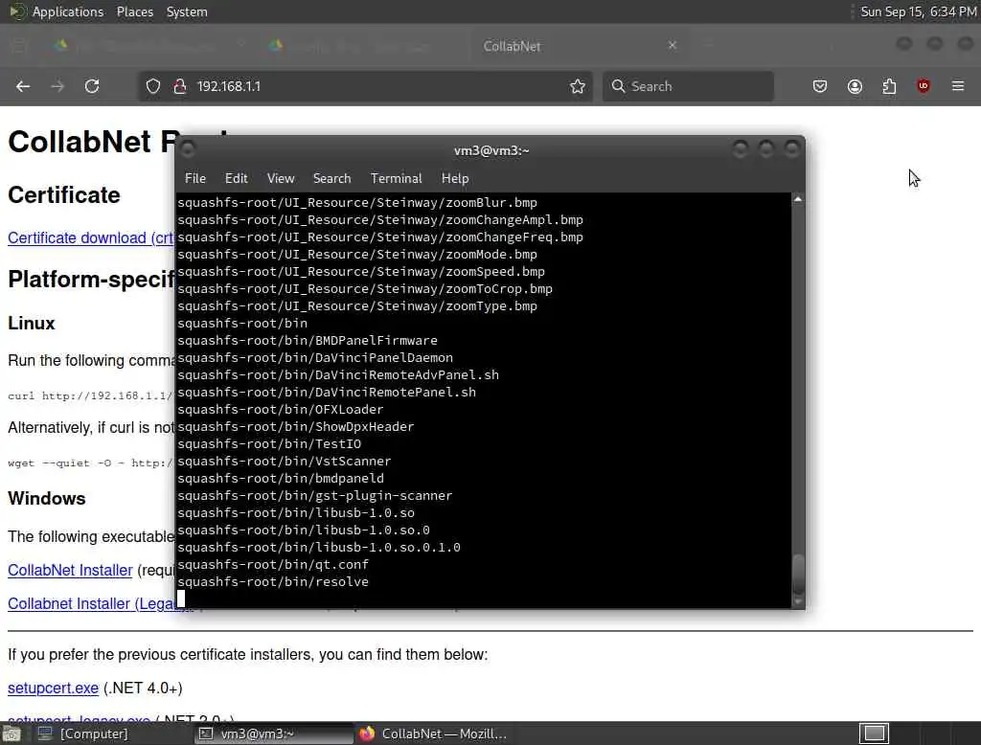The image size is (981, 745).
Task: Click the line squashfs-root/bin/qt.conf
Action: click(273, 564)
